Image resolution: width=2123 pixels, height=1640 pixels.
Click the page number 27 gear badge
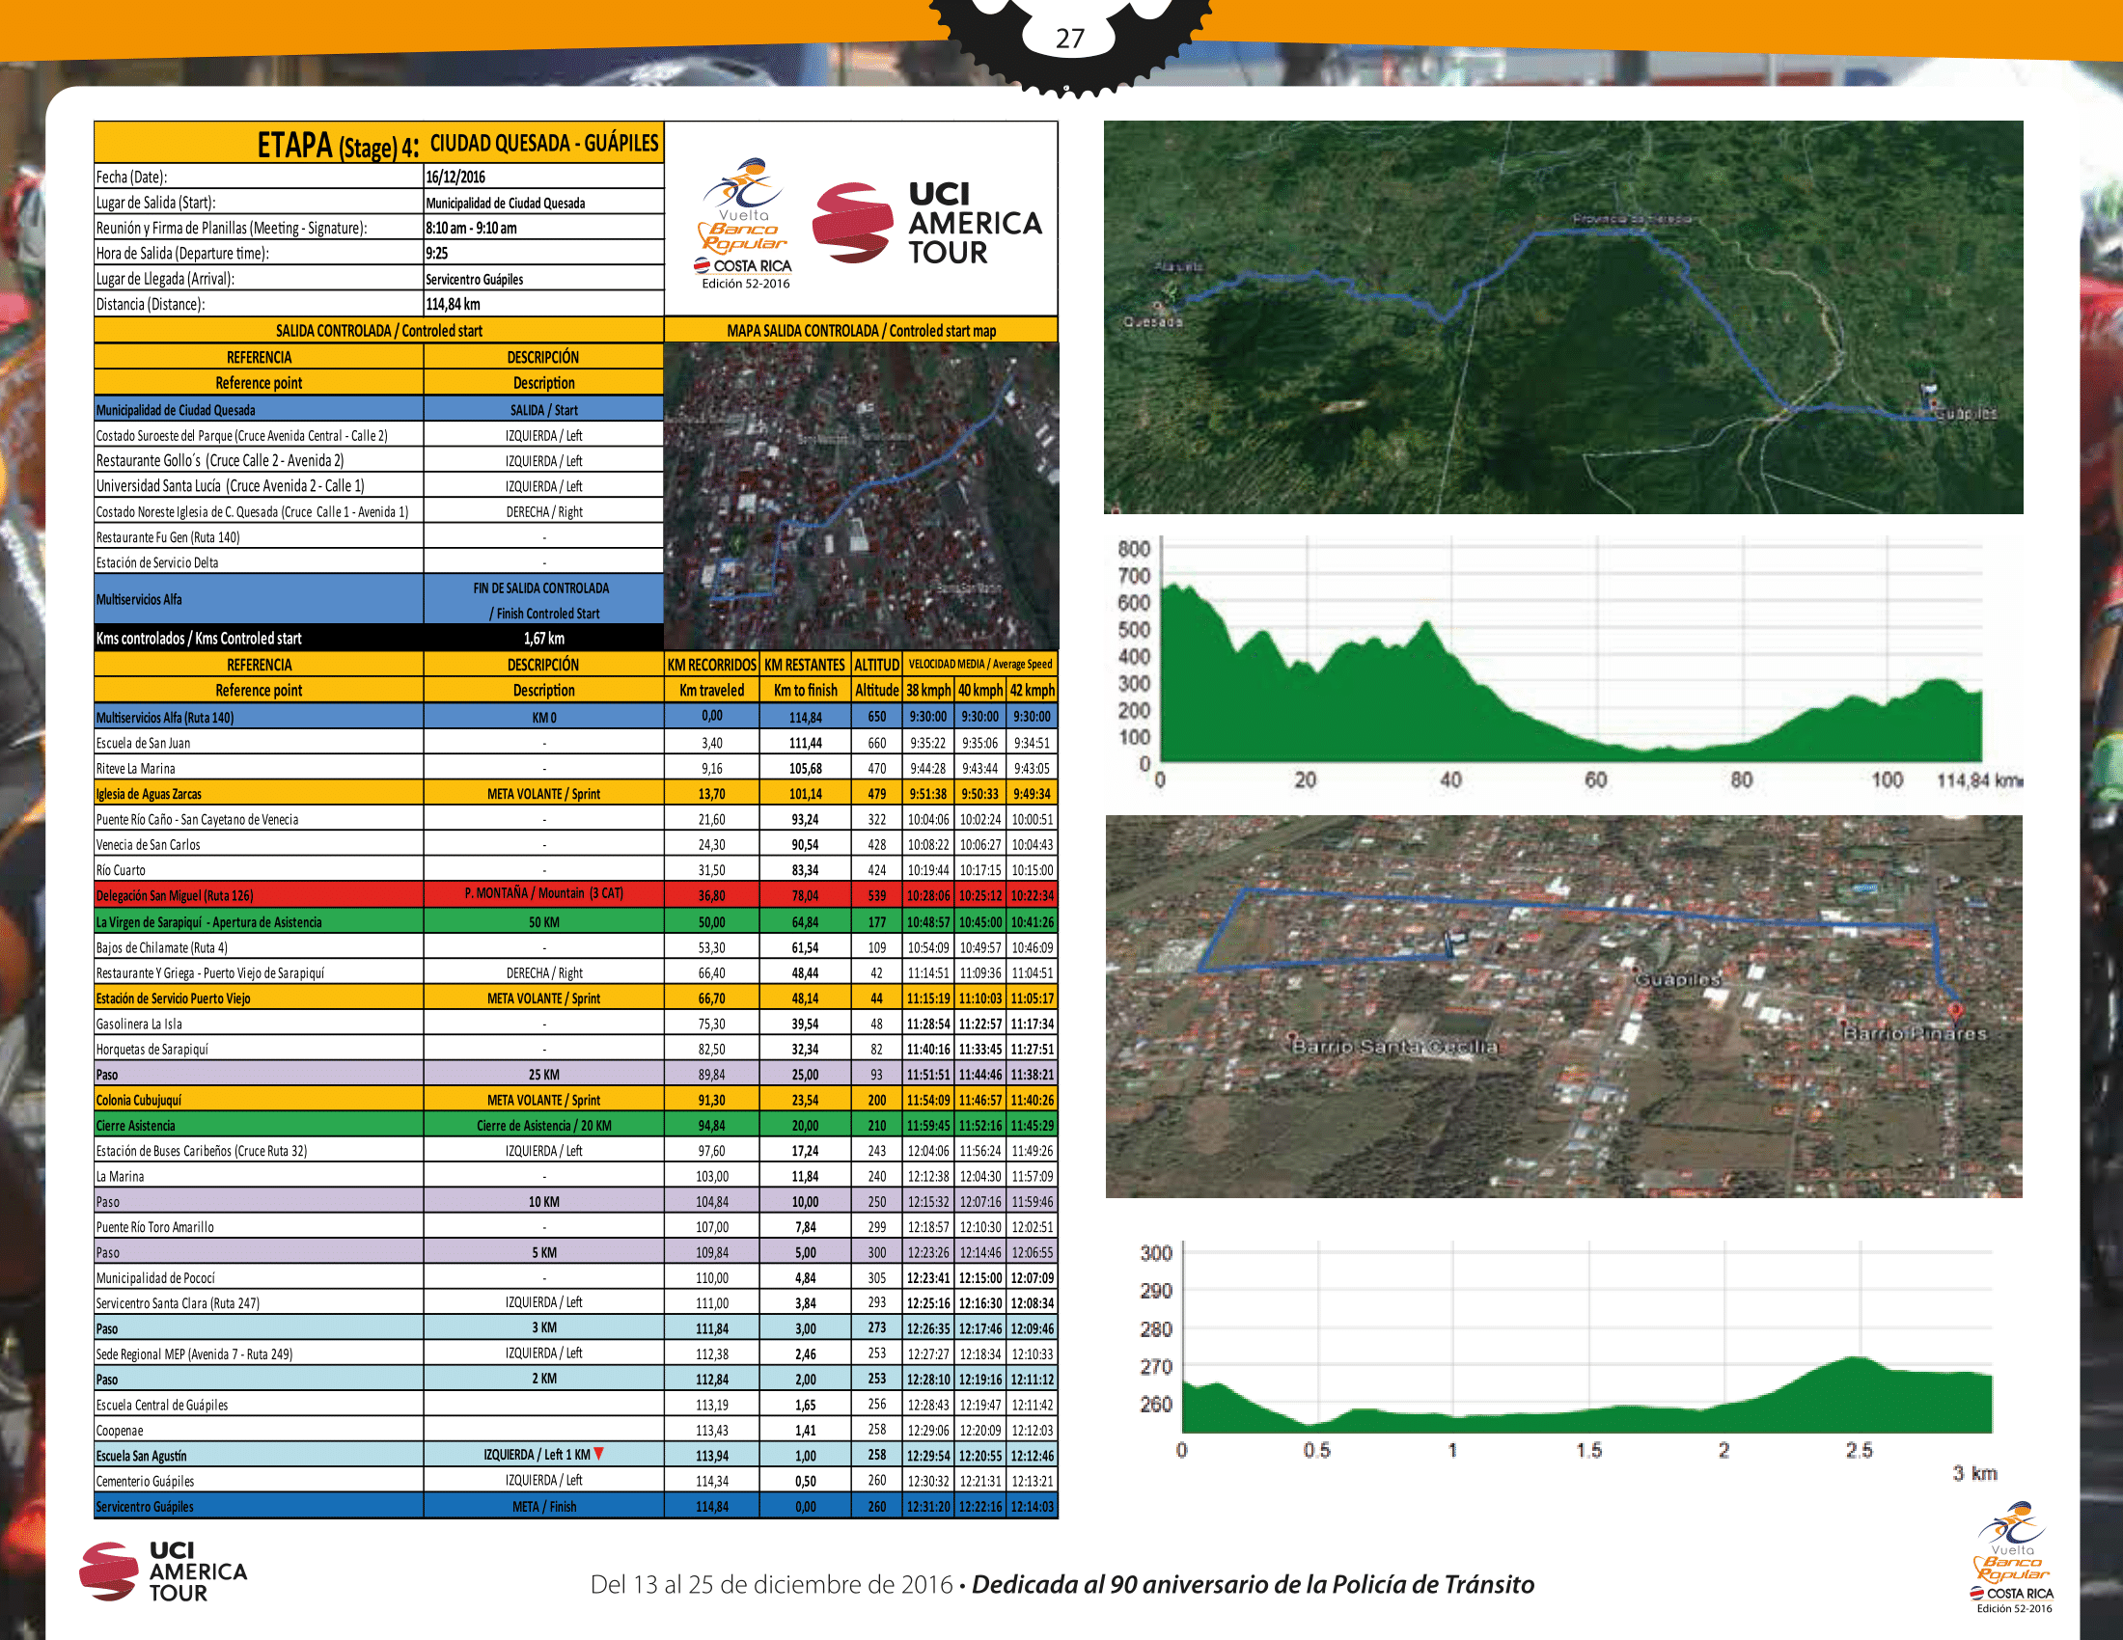[1069, 39]
